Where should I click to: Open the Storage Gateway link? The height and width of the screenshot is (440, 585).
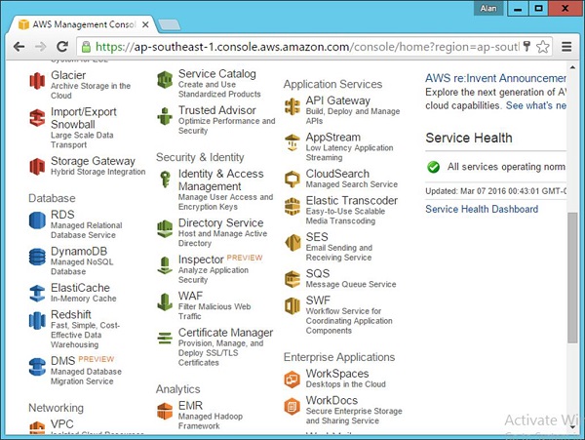click(x=93, y=161)
